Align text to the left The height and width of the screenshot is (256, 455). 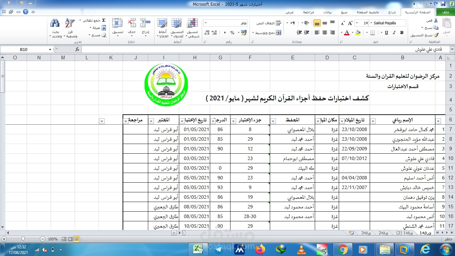click(317, 33)
